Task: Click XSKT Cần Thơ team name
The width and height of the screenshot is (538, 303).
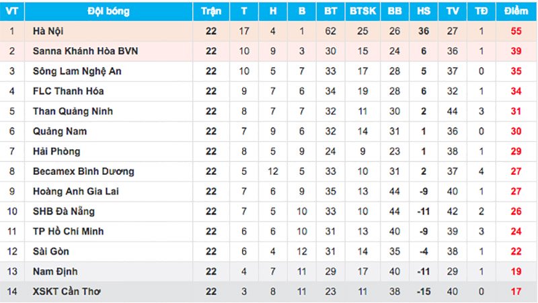Action: click(x=69, y=292)
